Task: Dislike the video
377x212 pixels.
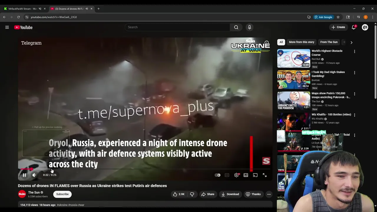Action: (x=192, y=194)
